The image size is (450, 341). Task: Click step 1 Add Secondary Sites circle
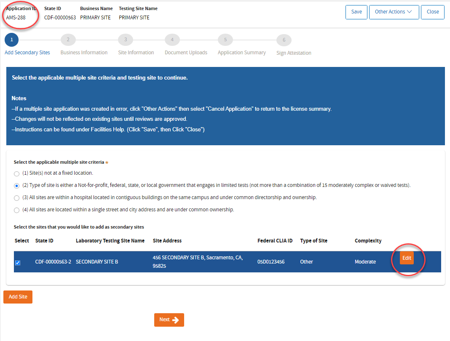pos(11,40)
